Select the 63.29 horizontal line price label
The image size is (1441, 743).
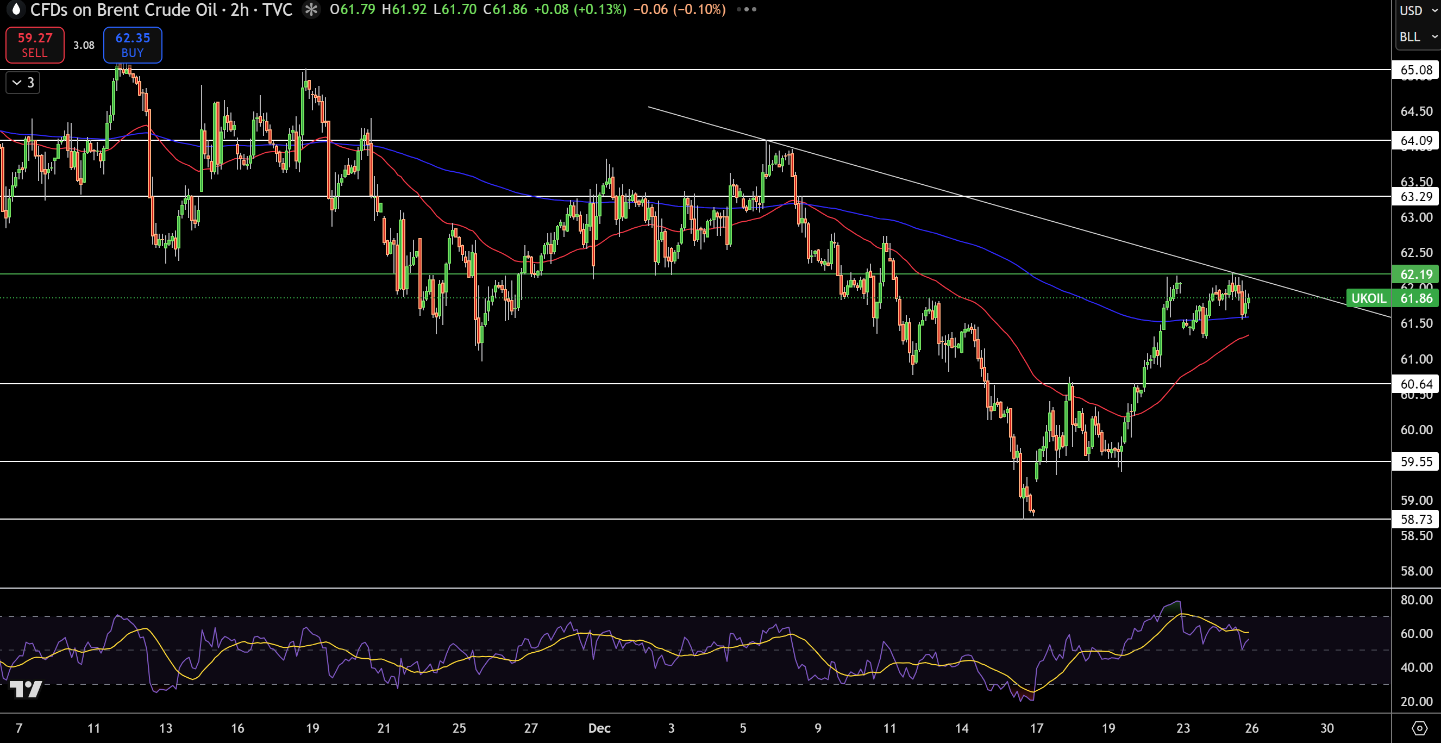(1415, 196)
